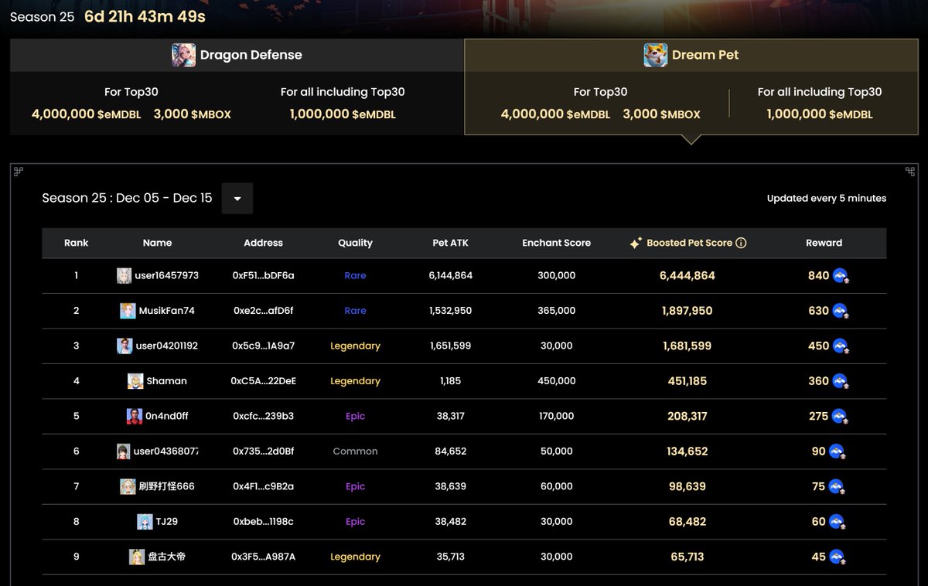Click the Enchant Score column header
This screenshot has height=586, width=928.
pos(556,243)
